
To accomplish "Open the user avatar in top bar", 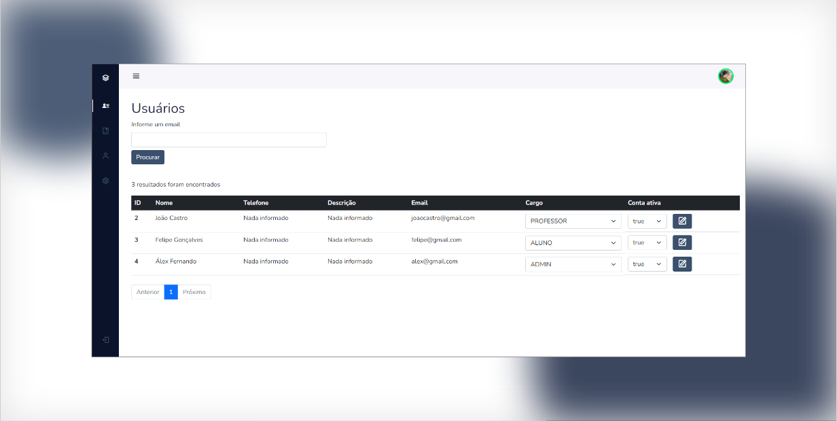I will [x=726, y=76].
